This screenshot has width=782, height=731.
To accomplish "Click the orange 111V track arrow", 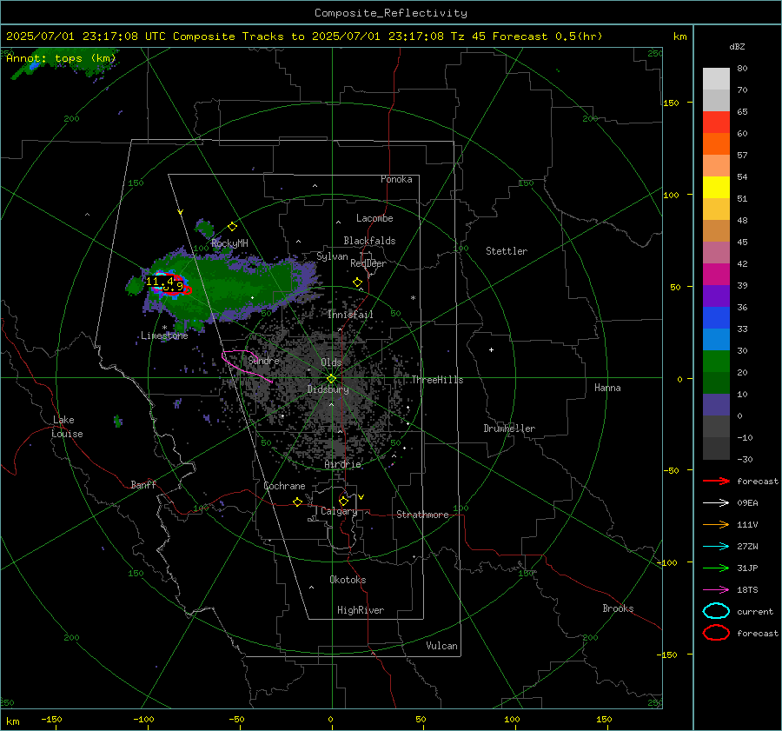I will [x=716, y=524].
